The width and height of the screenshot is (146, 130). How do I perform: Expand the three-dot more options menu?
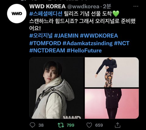coord(136,6)
